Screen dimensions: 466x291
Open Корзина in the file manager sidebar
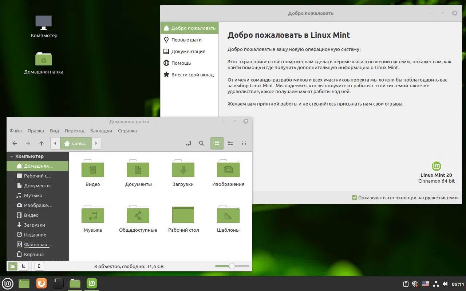(x=37, y=254)
